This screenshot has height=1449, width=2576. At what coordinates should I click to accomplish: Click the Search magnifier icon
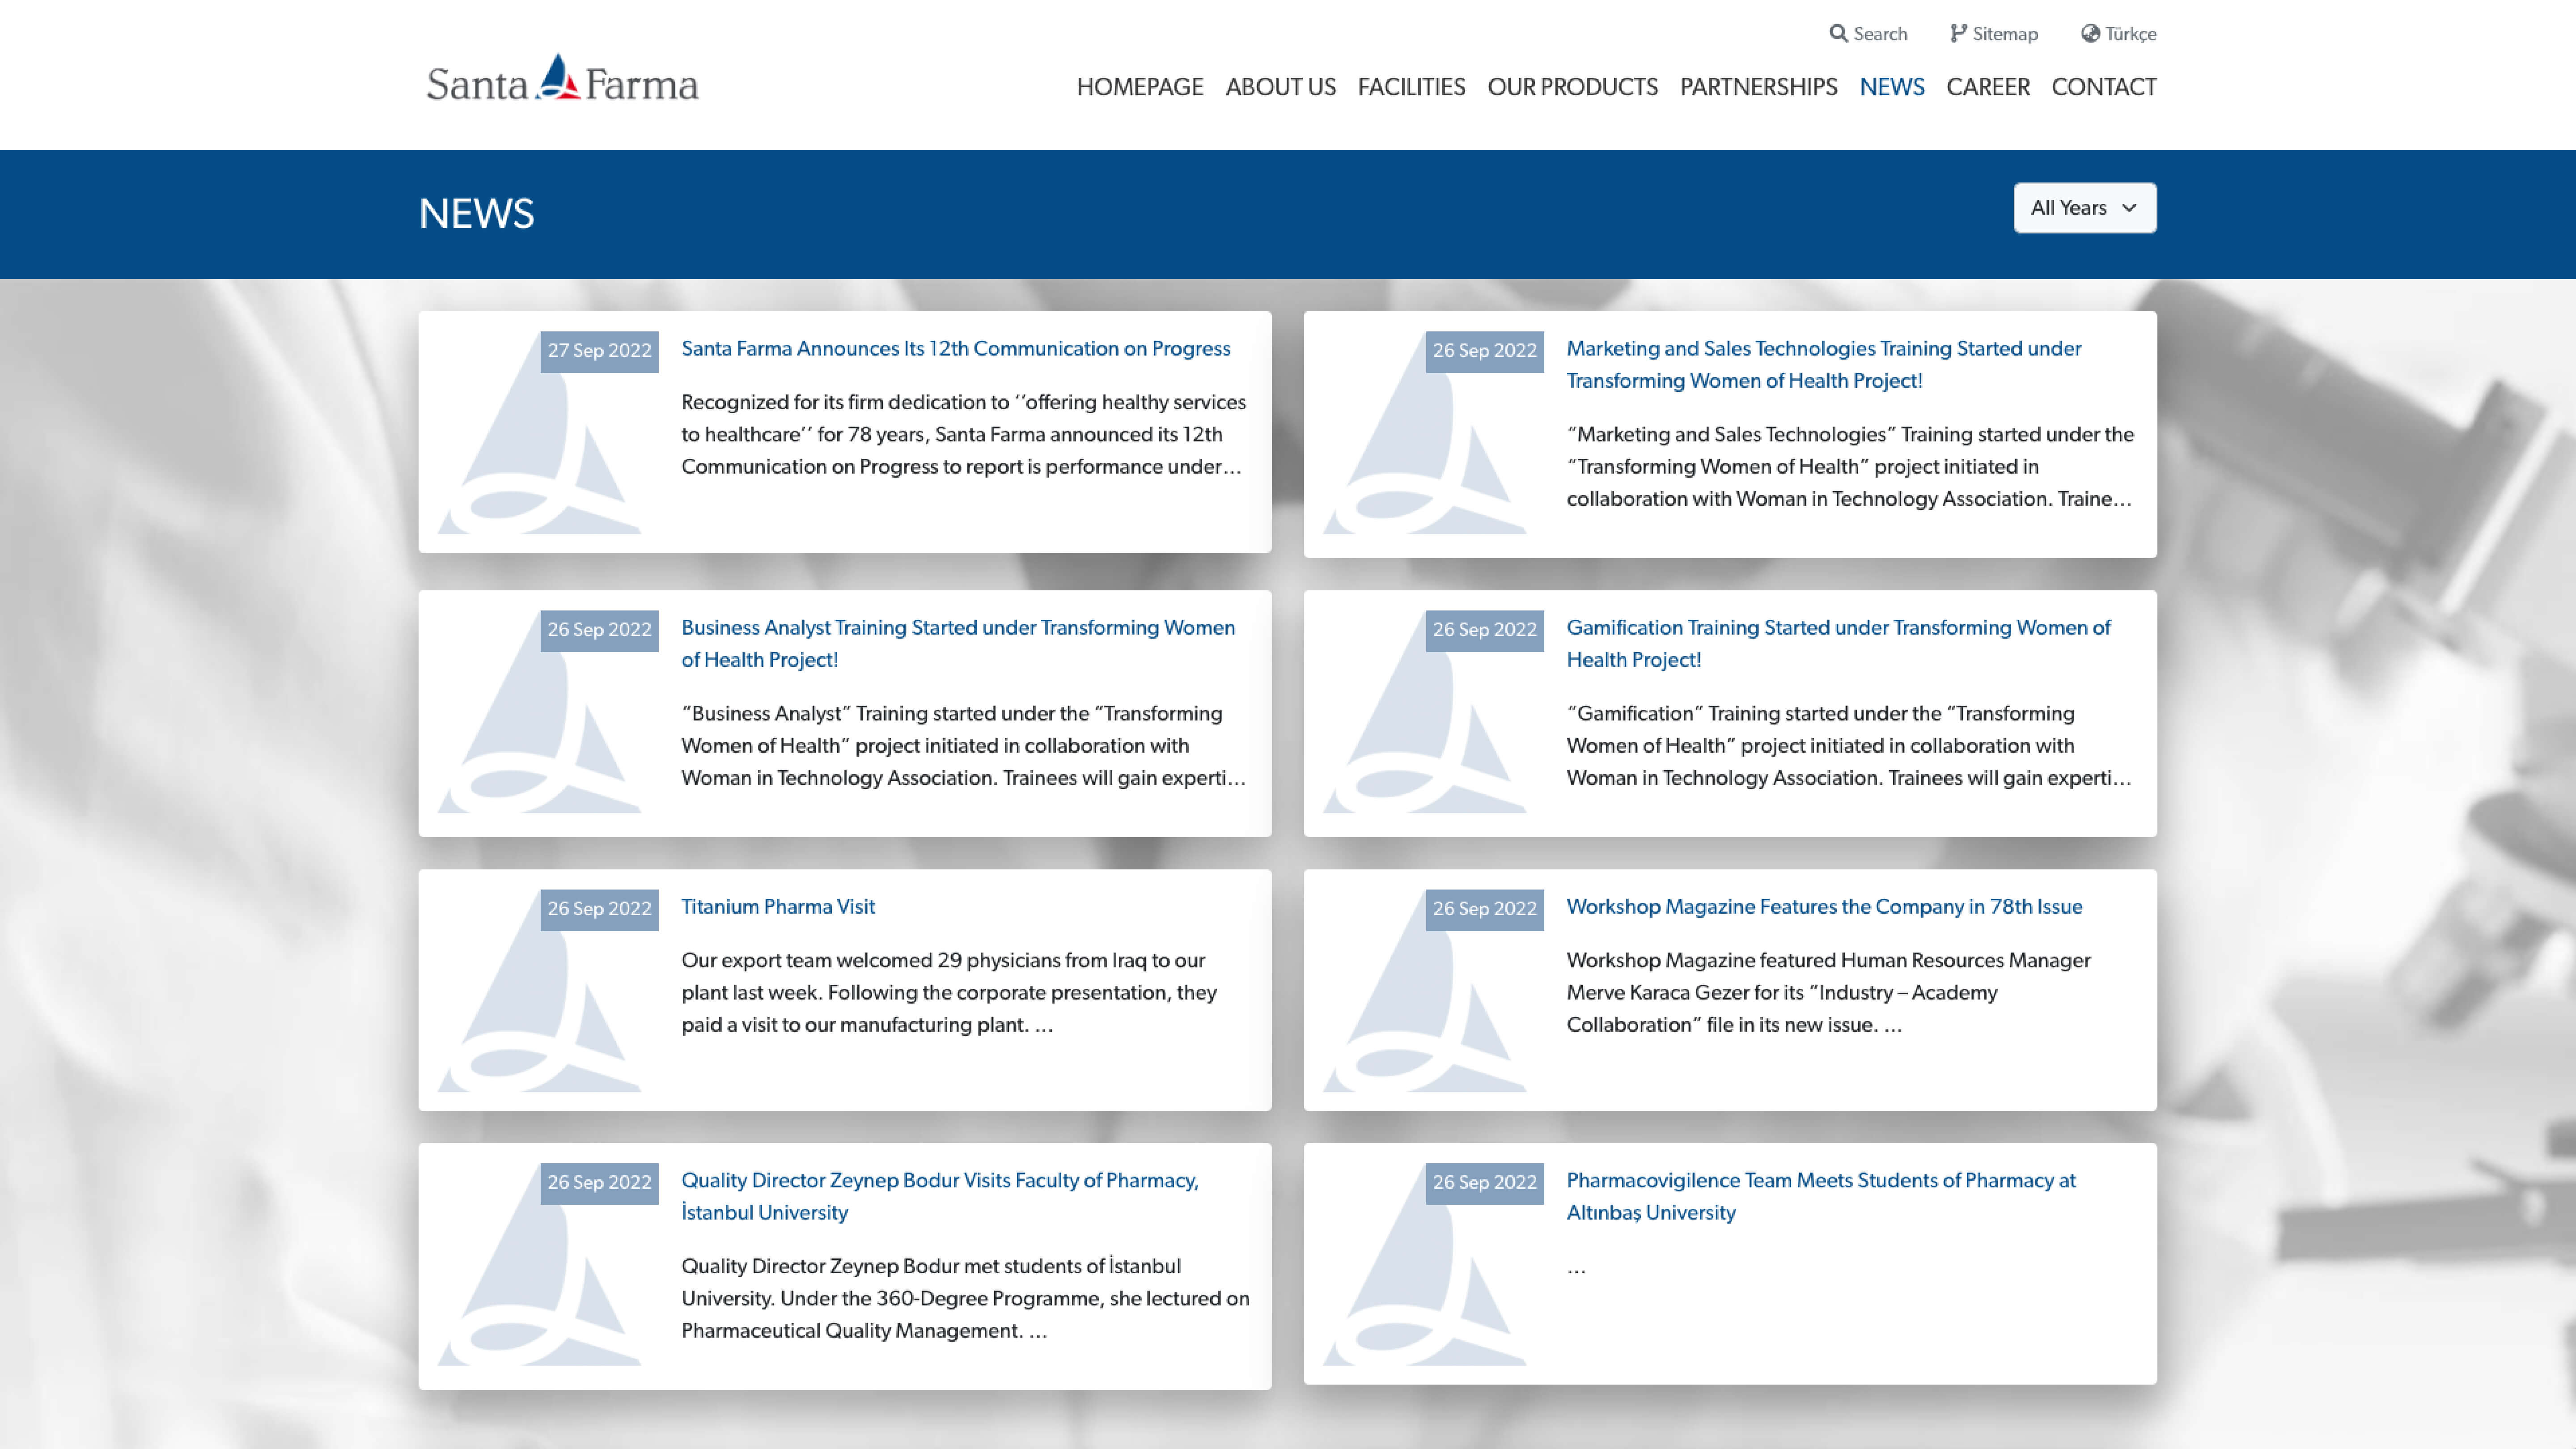[1838, 33]
